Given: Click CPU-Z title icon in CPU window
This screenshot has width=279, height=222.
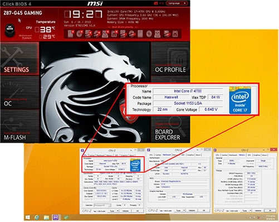Looking at the screenshot, I should click(x=82, y=151).
